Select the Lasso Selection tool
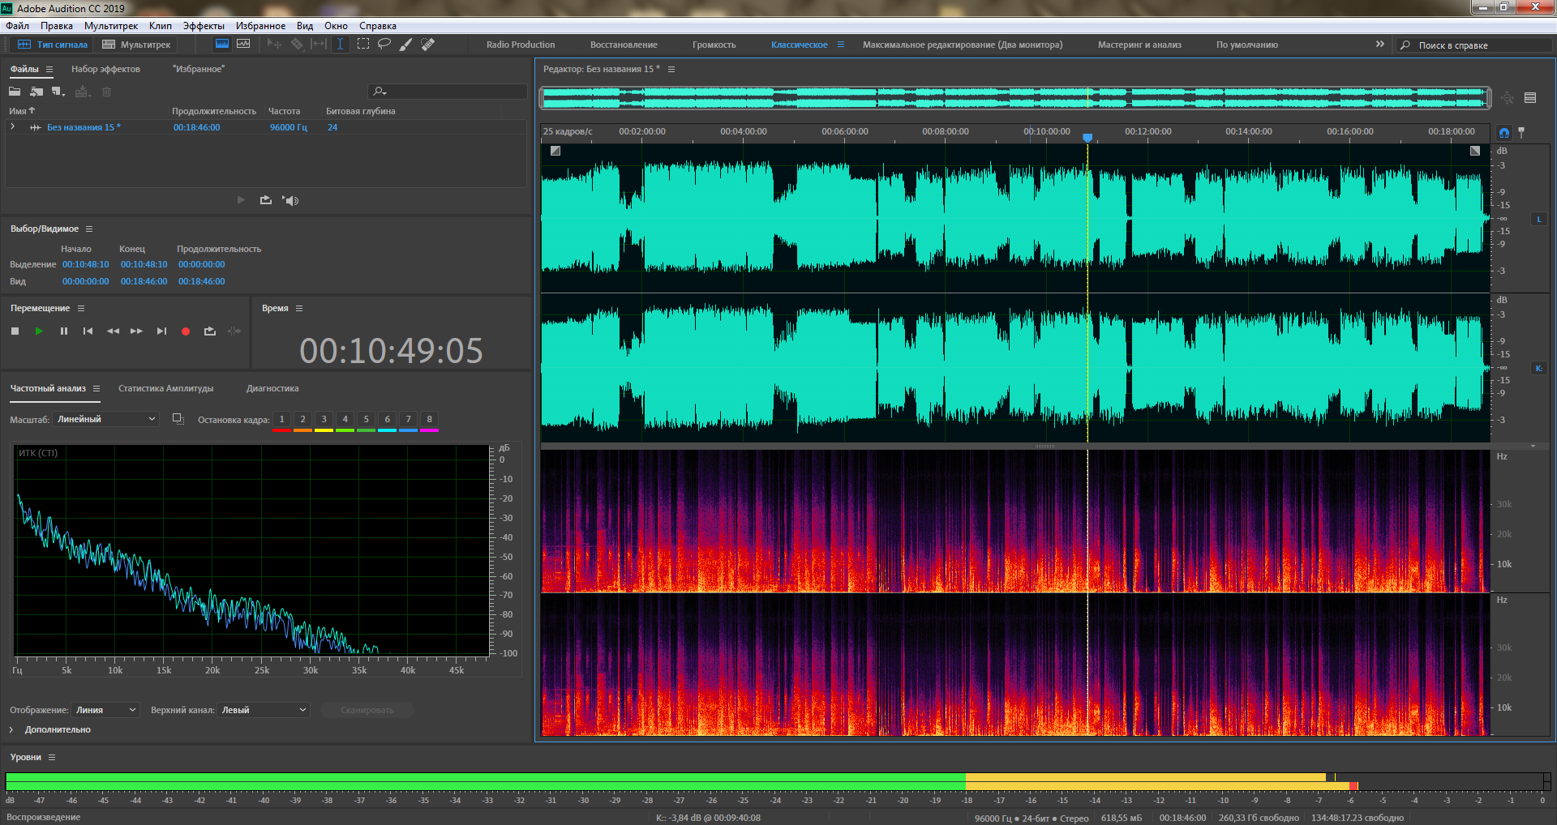The image size is (1557, 825). pos(384,45)
